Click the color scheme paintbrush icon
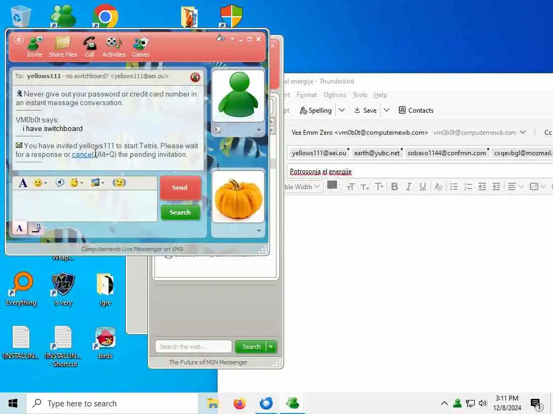 (220, 38)
